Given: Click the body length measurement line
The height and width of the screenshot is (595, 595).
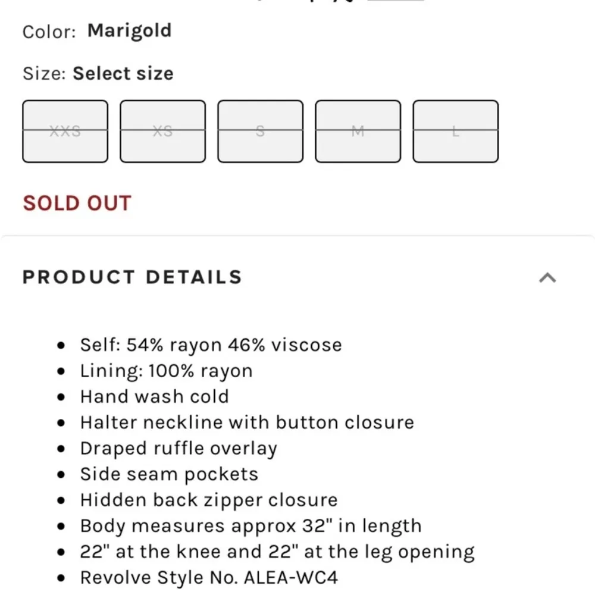Looking at the screenshot, I should (250, 526).
